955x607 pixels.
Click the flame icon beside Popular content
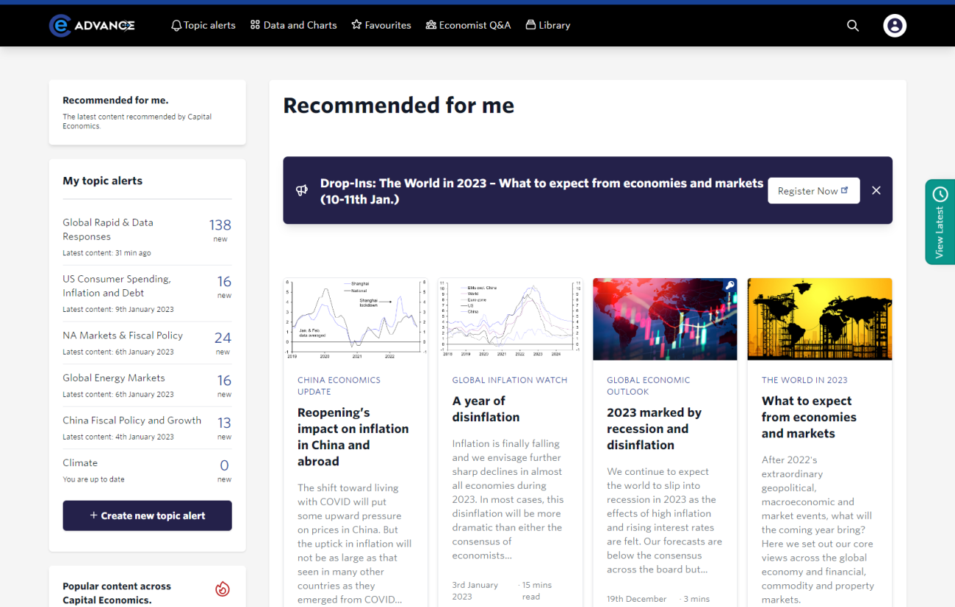pyautogui.click(x=223, y=589)
